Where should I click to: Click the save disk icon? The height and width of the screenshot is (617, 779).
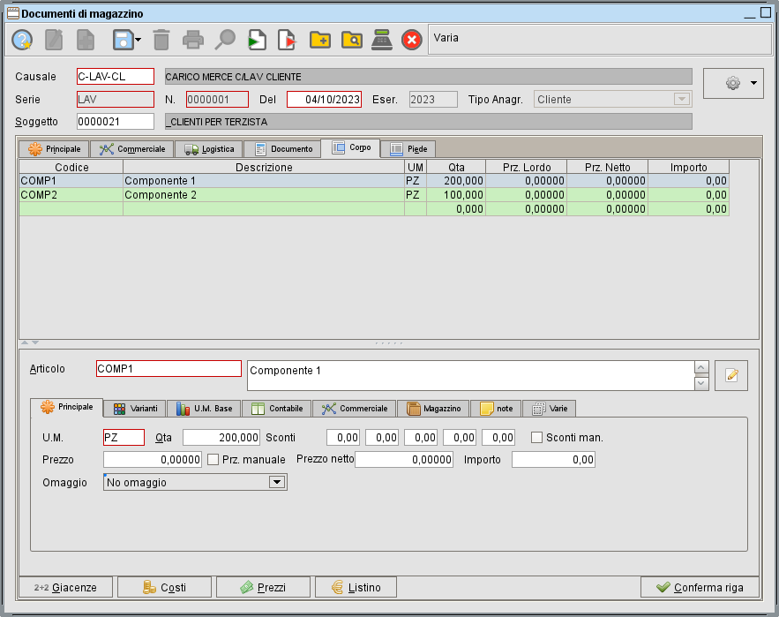click(x=122, y=40)
